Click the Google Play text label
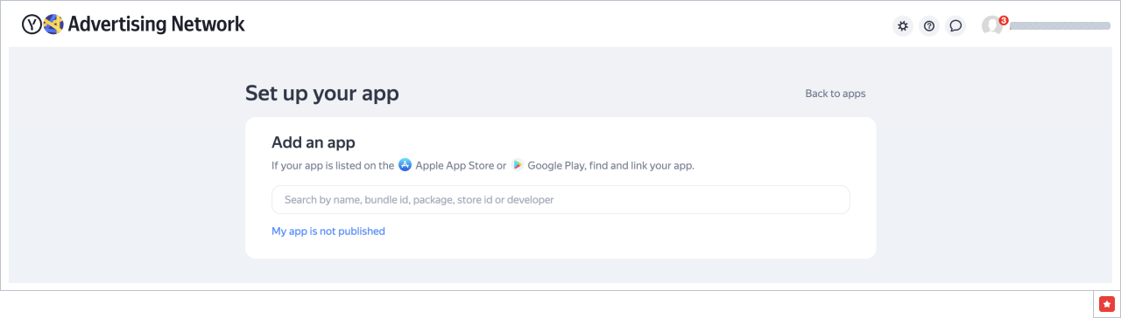 pyautogui.click(x=556, y=165)
